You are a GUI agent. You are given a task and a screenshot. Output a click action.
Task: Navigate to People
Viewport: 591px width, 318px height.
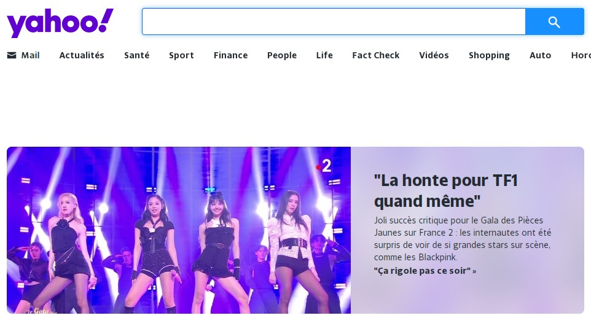282,55
